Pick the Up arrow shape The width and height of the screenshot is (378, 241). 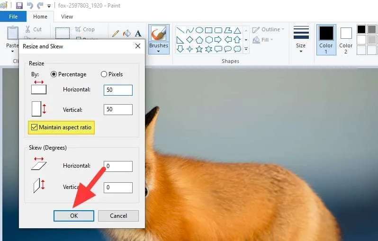(237, 39)
